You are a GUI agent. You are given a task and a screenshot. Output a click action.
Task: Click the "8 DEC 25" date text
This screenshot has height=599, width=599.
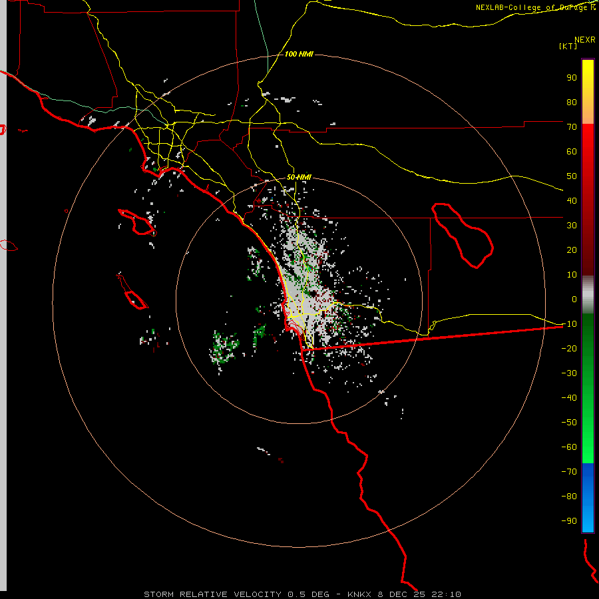[401, 594]
